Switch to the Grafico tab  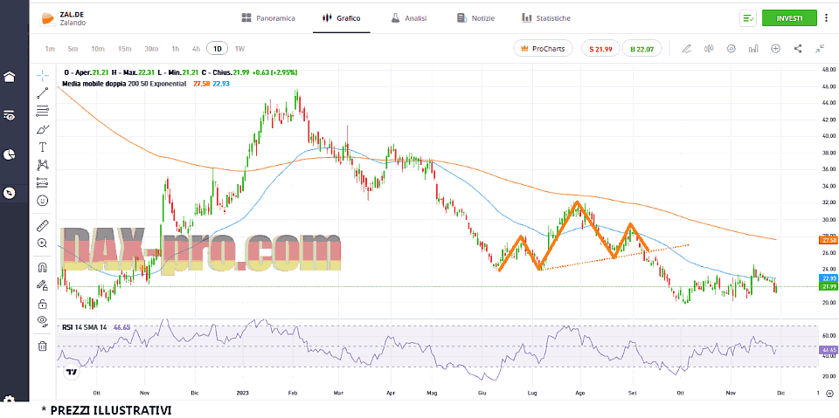pos(342,18)
